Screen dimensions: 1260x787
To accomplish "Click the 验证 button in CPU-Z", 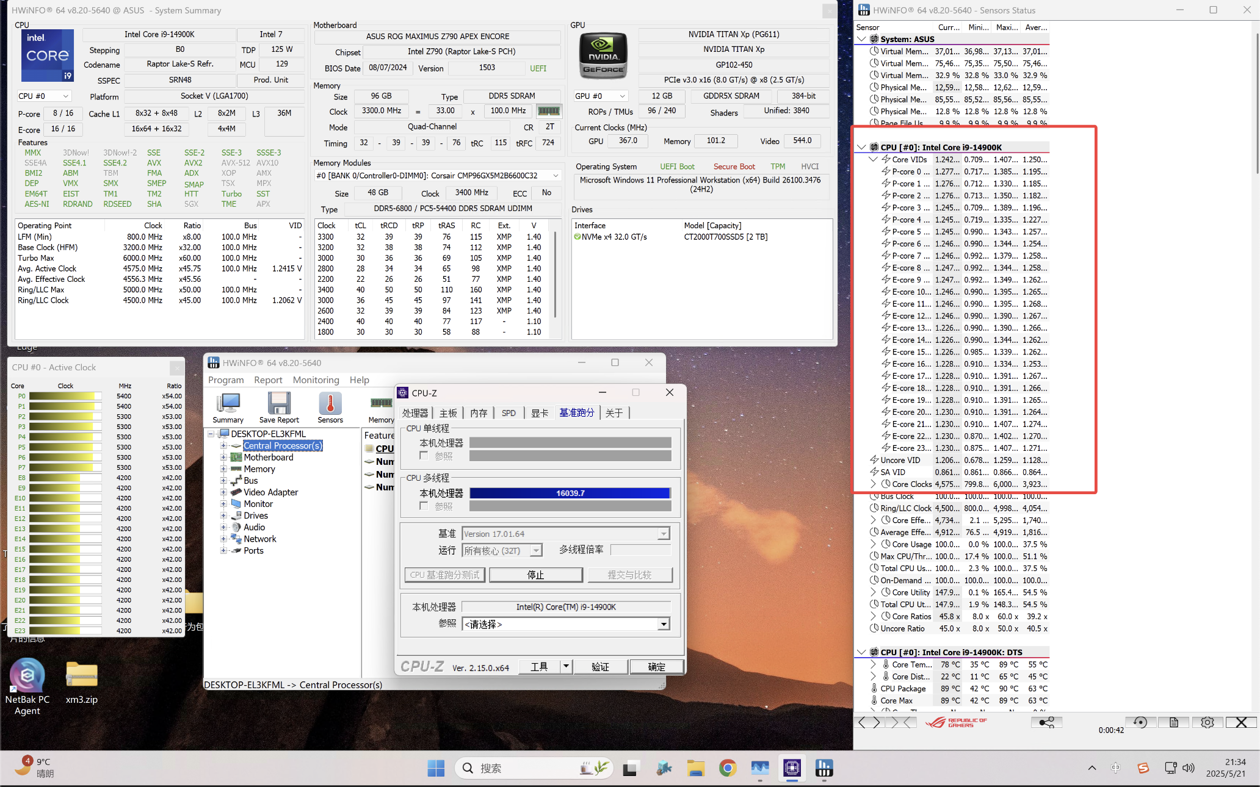I will pyautogui.click(x=600, y=666).
